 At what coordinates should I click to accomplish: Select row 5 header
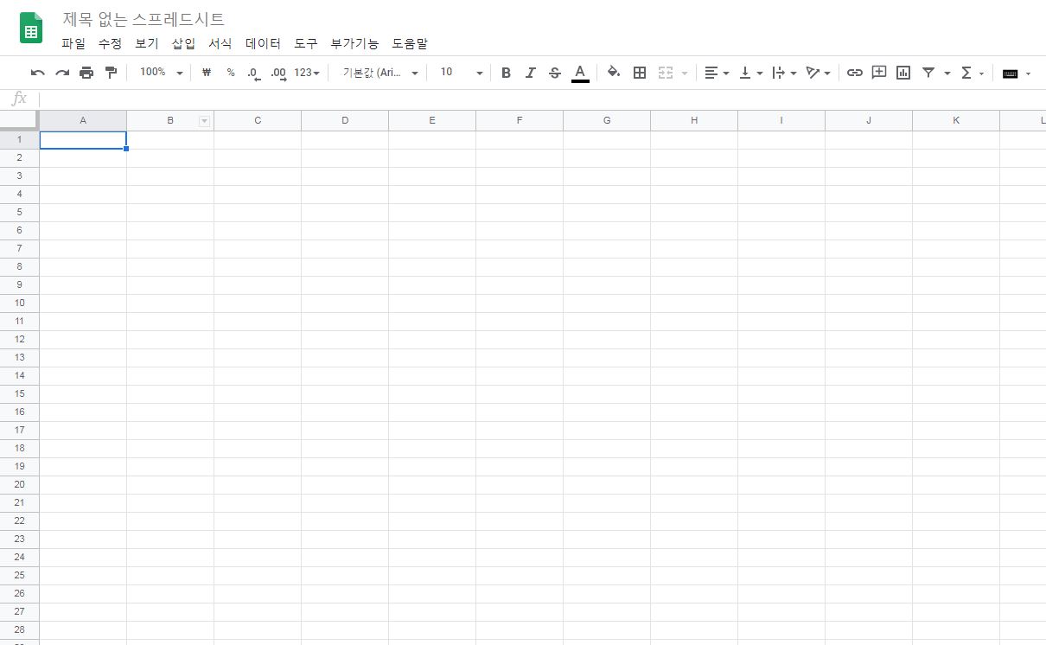(19, 212)
